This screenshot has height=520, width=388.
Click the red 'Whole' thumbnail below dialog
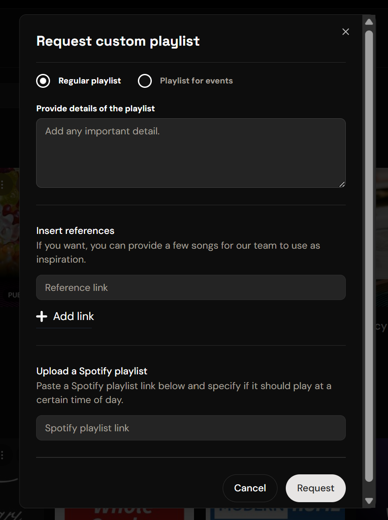(124, 514)
